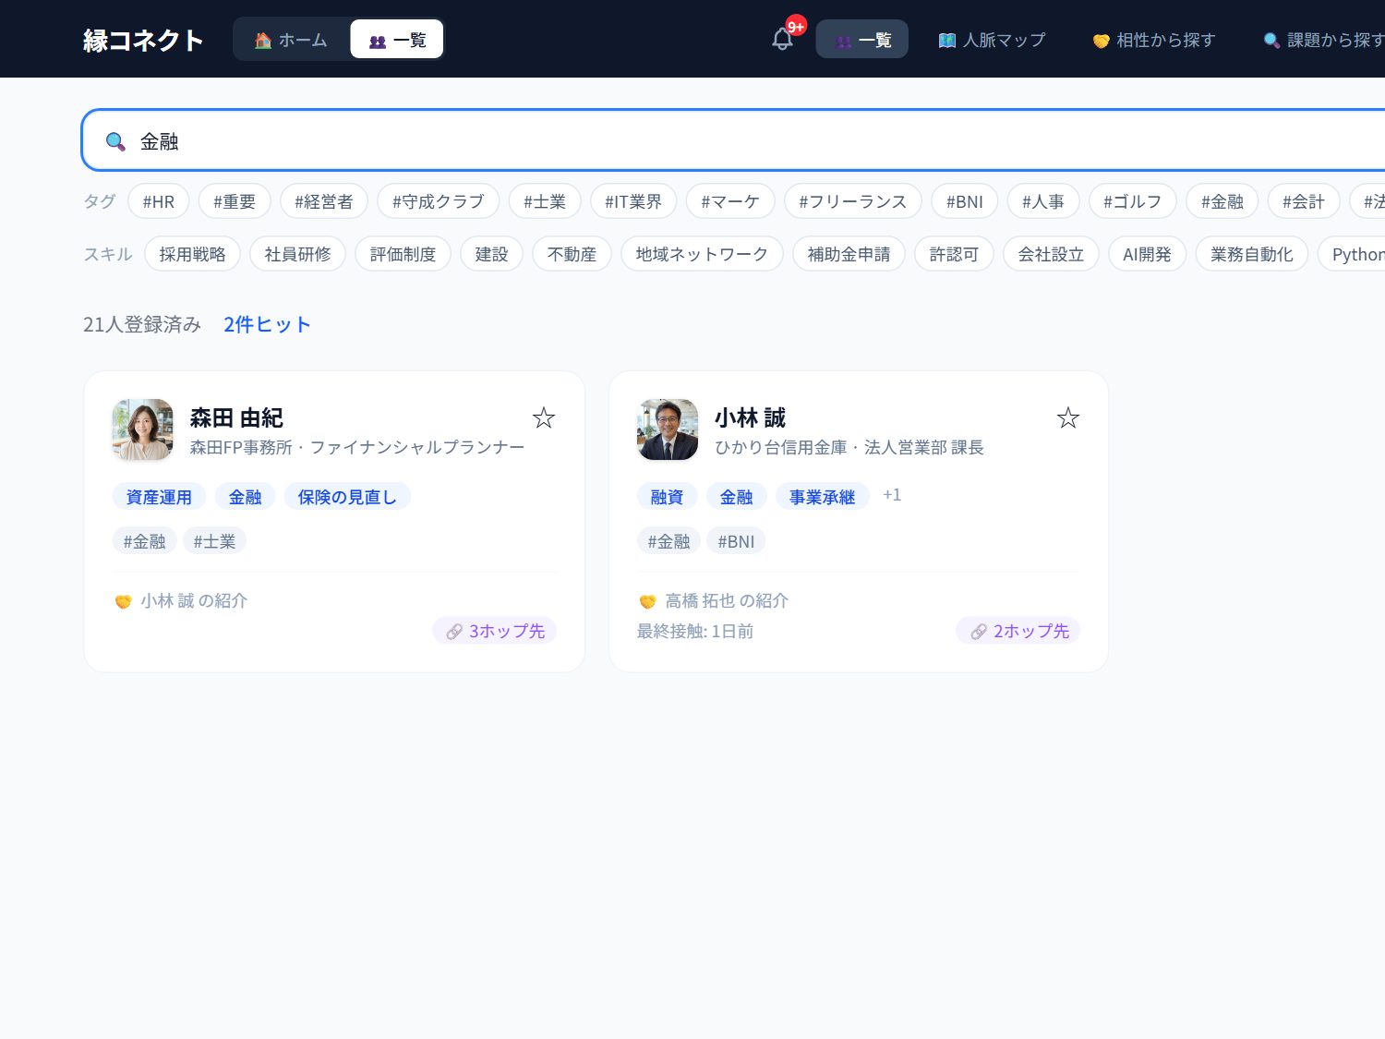The image size is (1385, 1039).
Task: Go to the ホーム tab
Action: click(x=292, y=40)
